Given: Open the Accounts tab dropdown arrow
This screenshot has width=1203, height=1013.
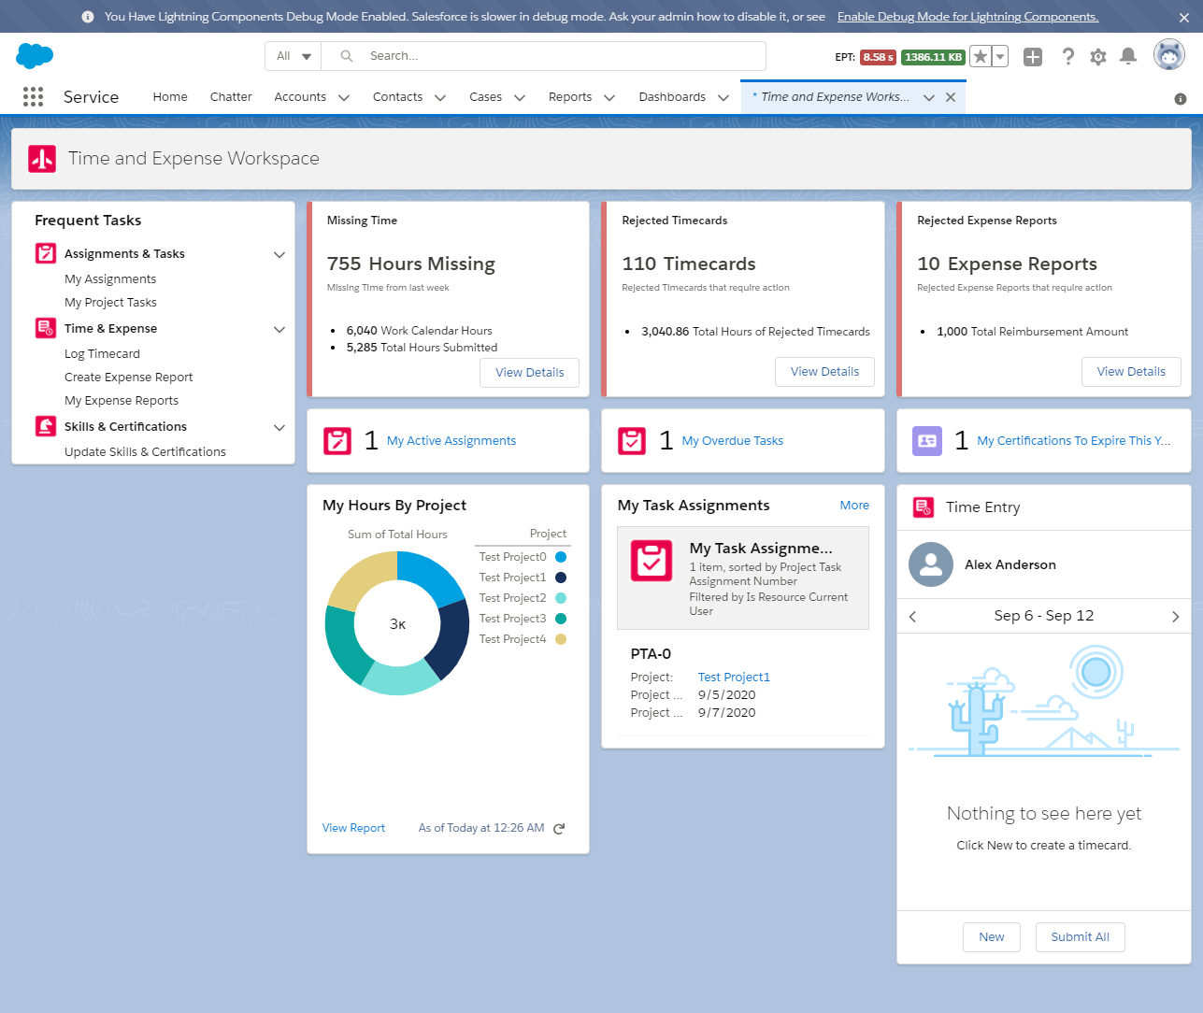Looking at the screenshot, I should tap(344, 97).
